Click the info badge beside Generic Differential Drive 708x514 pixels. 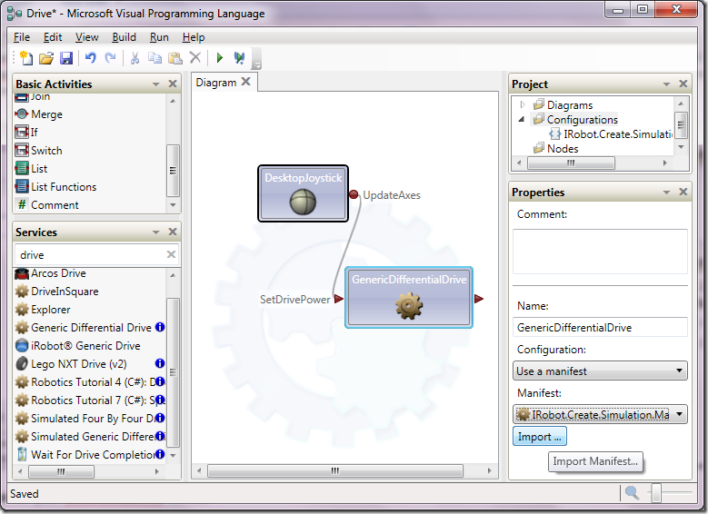160,327
